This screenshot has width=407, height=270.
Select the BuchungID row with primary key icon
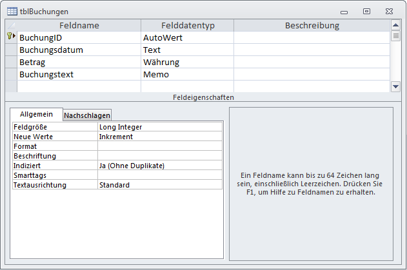click(x=11, y=37)
